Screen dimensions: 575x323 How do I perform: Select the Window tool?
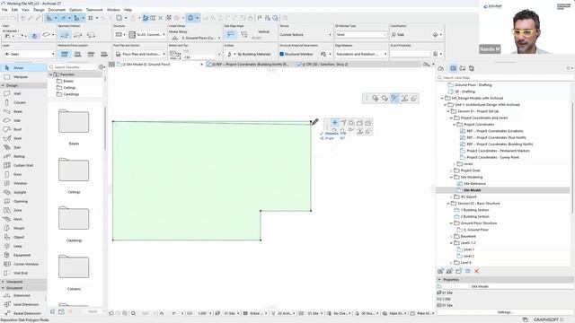[x=22, y=183]
